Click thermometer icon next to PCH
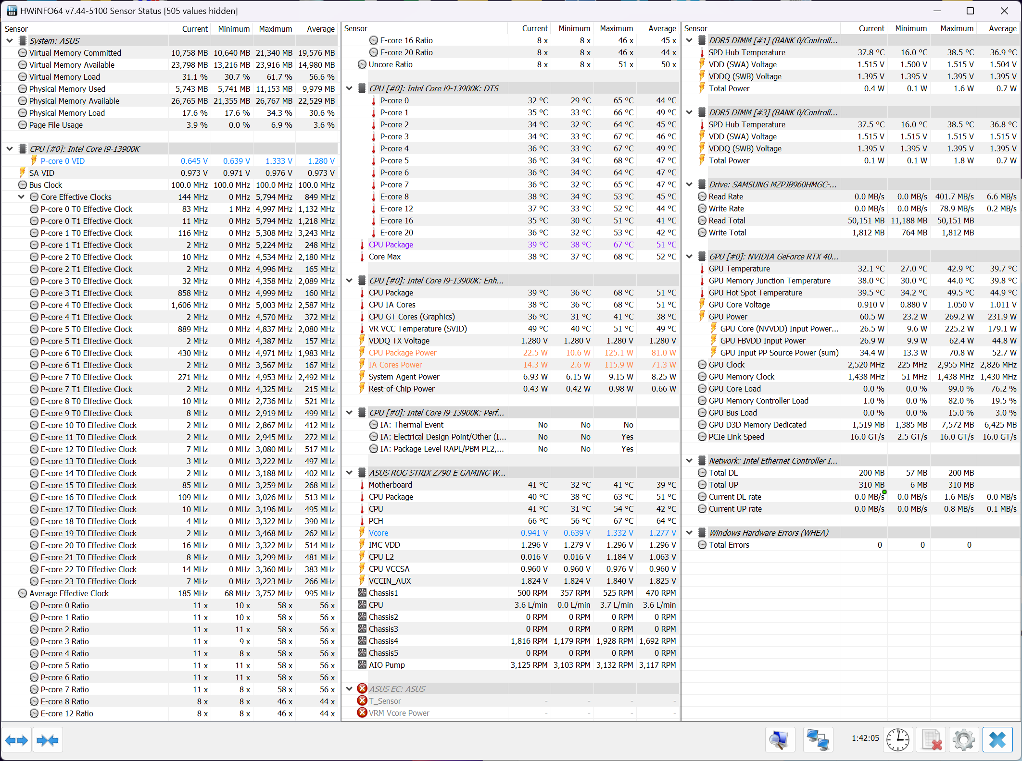 click(362, 521)
